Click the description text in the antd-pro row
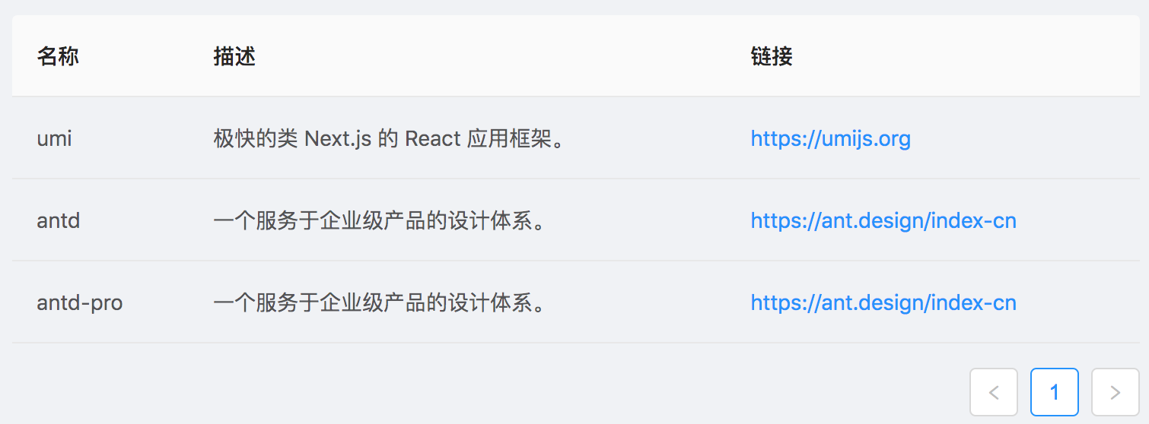 pyautogui.click(x=379, y=302)
